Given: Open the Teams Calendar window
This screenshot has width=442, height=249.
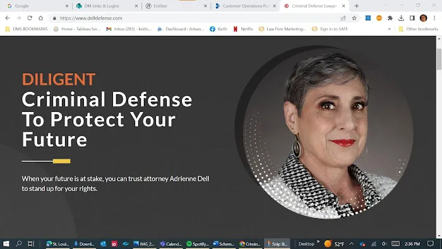Looking at the screenshot, I should [171, 244].
